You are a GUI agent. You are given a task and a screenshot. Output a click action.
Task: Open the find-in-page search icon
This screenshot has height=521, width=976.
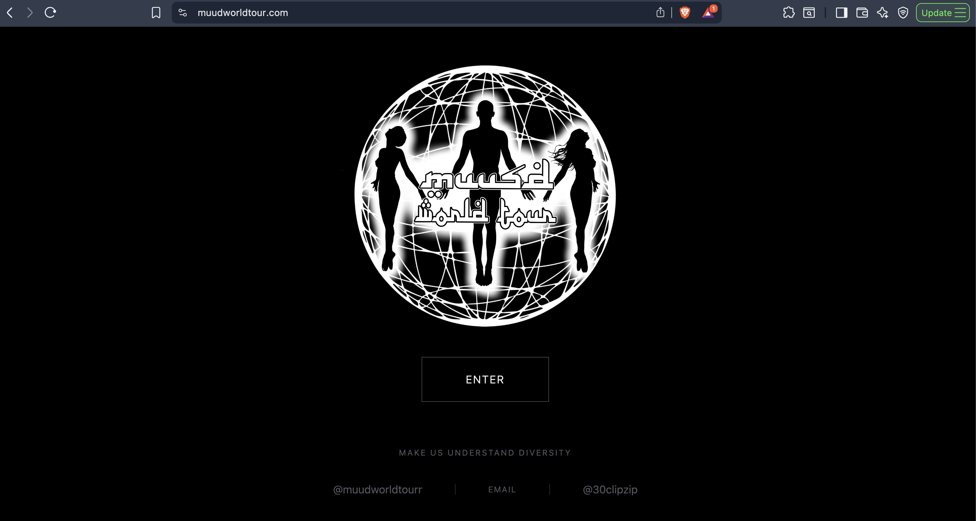tap(809, 13)
